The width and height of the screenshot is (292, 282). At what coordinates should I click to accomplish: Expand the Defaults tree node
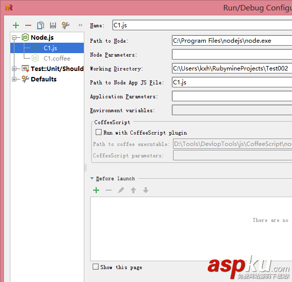tap(14, 79)
